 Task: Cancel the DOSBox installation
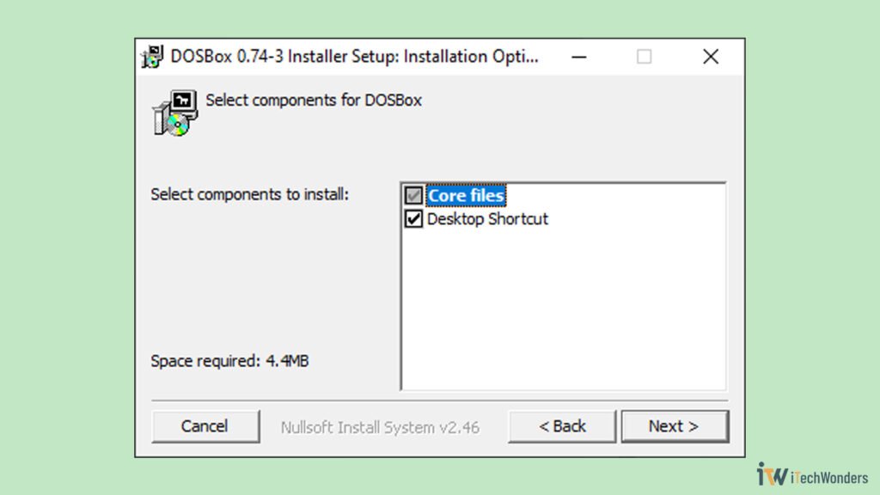click(205, 426)
